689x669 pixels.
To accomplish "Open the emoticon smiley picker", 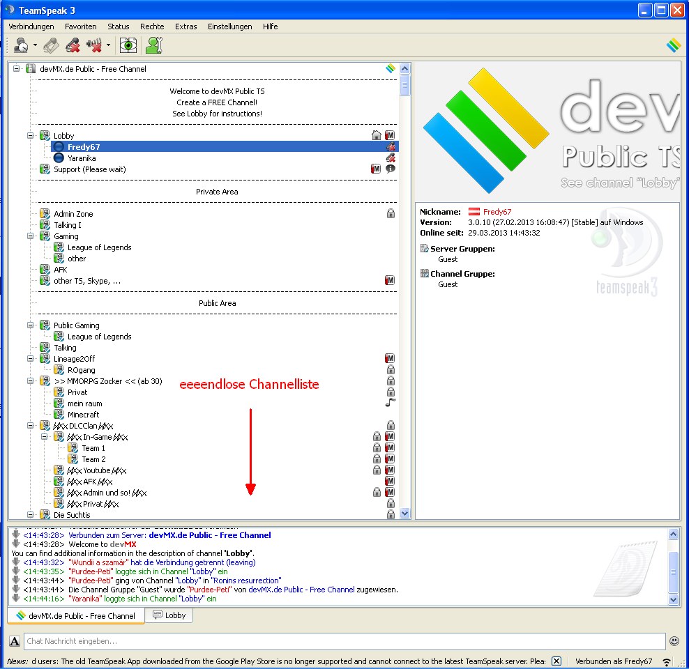I will click(x=674, y=641).
